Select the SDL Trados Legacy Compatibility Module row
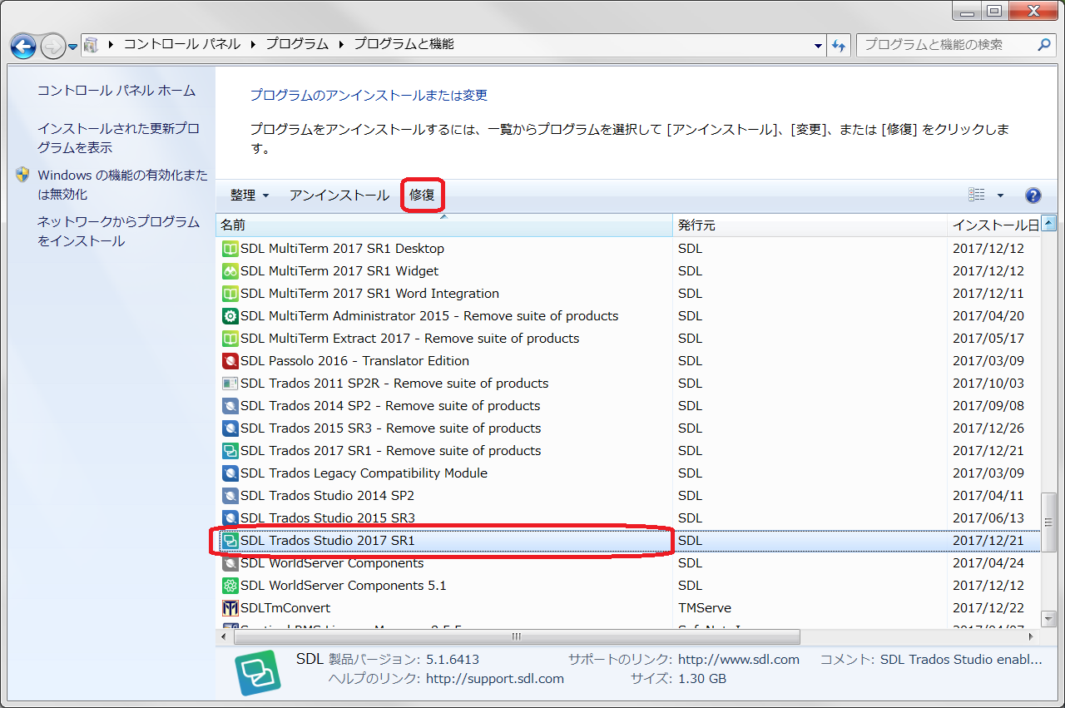The image size is (1065, 708). 628,473
